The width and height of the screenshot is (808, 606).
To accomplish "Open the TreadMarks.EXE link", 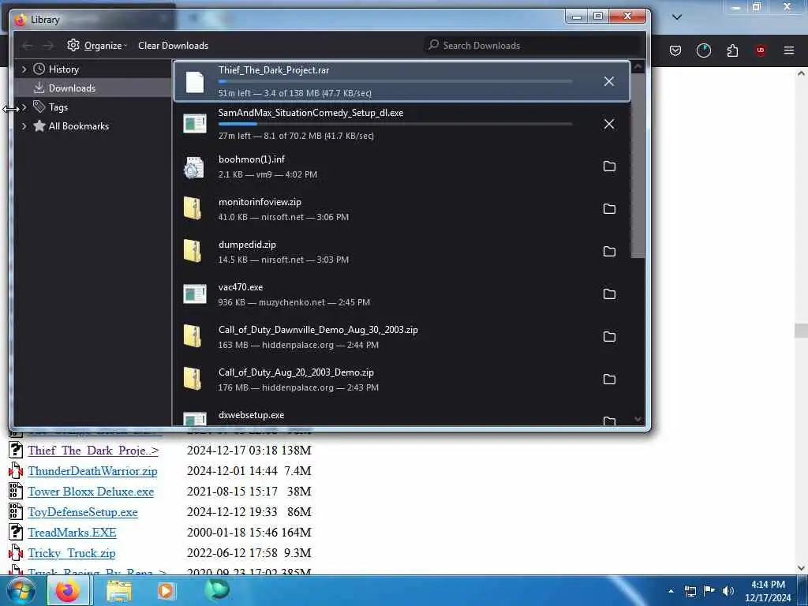I will click(x=72, y=533).
